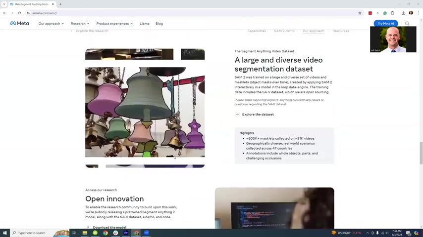This screenshot has height=237, width=423.
Task: Select the Our approach section tab
Action: [313, 31]
